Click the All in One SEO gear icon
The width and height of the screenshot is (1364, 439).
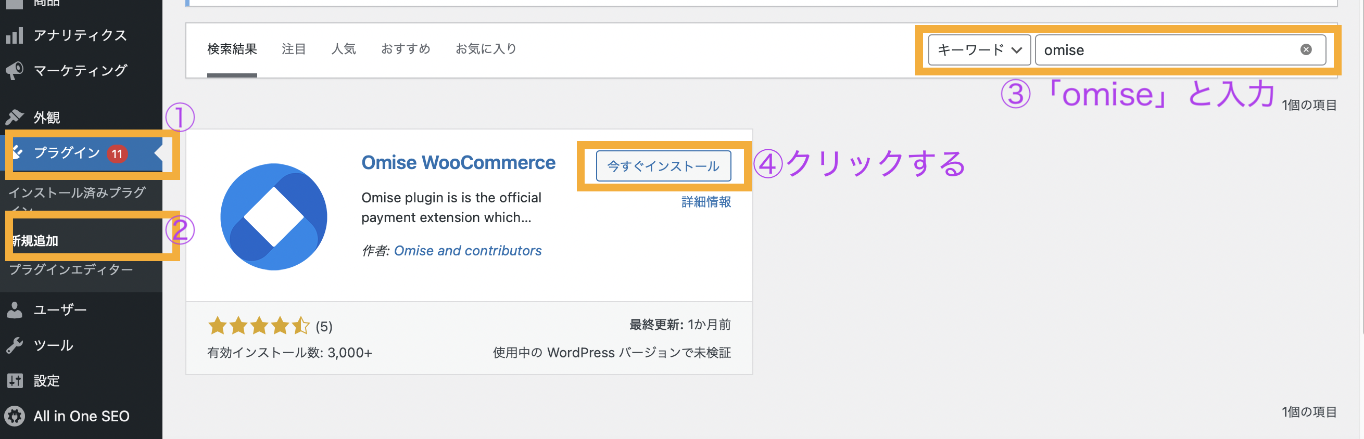(15, 416)
